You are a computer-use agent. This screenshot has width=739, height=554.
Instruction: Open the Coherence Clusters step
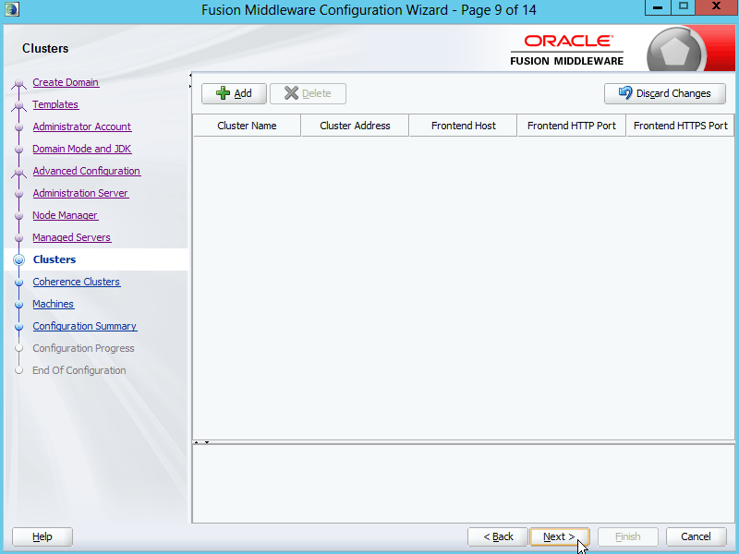tap(76, 282)
